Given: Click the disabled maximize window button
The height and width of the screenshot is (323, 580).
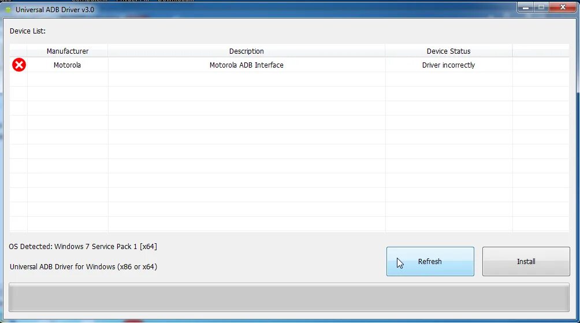Looking at the screenshot, I should (541, 7).
